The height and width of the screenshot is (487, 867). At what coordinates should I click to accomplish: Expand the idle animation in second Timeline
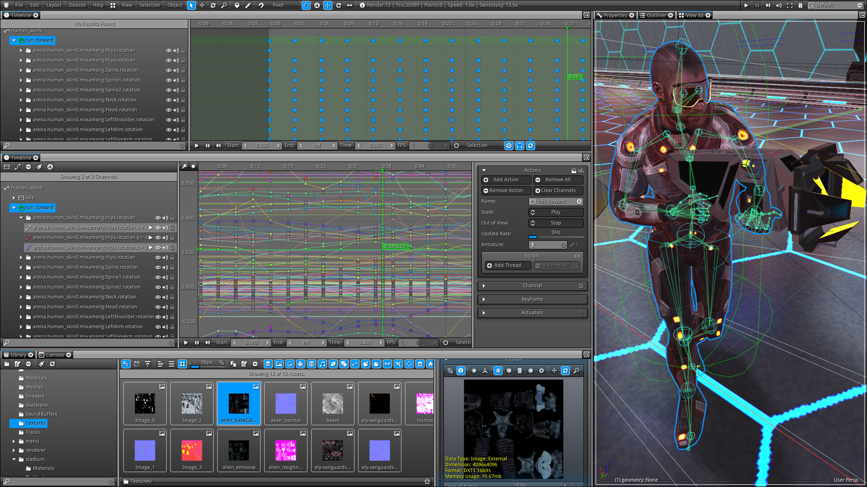pos(14,198)
